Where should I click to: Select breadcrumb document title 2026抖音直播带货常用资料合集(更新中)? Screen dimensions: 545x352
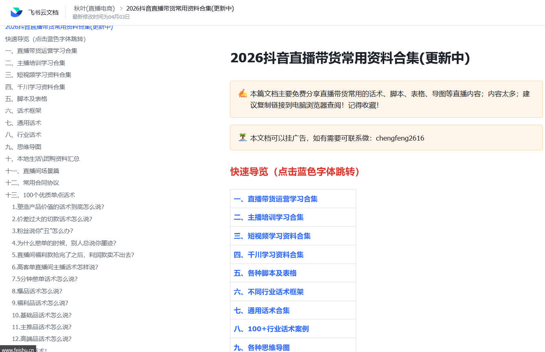[180, 8]
